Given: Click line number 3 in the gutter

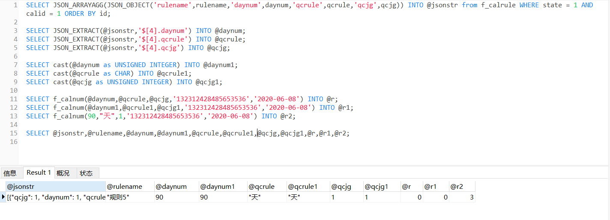Looking at the screenshot, I should tap(15, 31).
